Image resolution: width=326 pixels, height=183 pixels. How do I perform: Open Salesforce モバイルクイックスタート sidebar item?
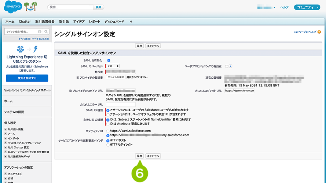pos(27,90)
